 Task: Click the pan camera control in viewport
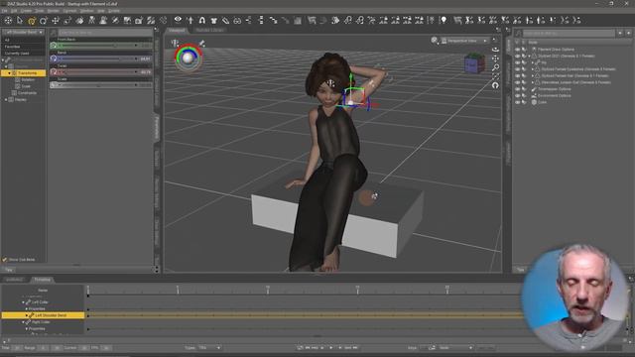(495, 59)
